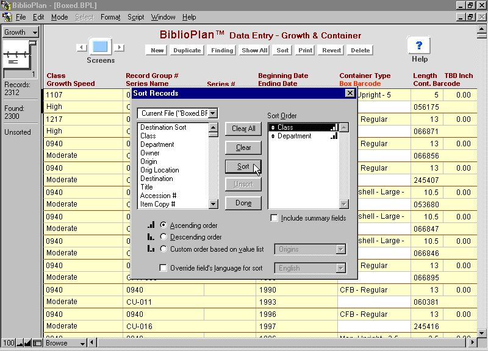Click the move handle on Class sort entry
Screen dimensions: 488x351
click(x=273, y=127)
